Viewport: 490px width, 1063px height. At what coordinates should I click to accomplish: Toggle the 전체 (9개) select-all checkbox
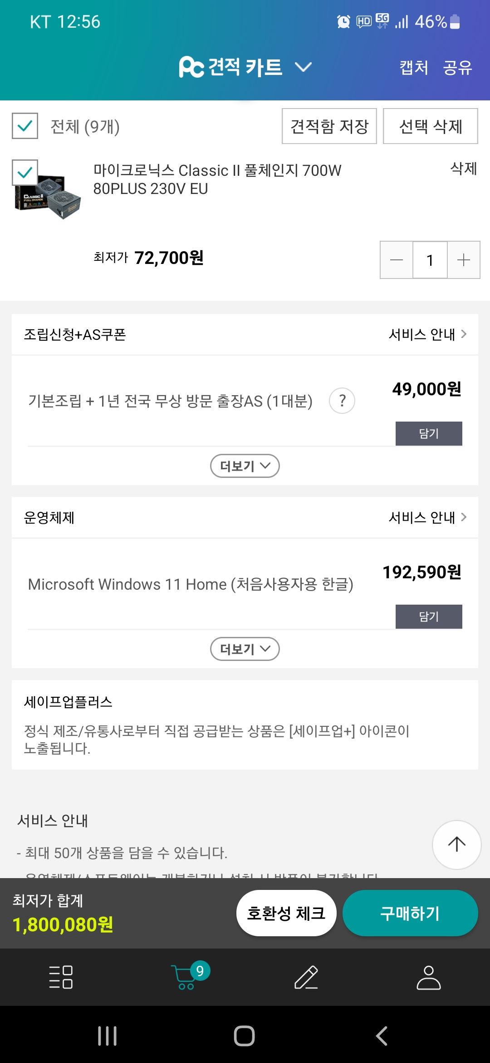[x=25, y=126]
